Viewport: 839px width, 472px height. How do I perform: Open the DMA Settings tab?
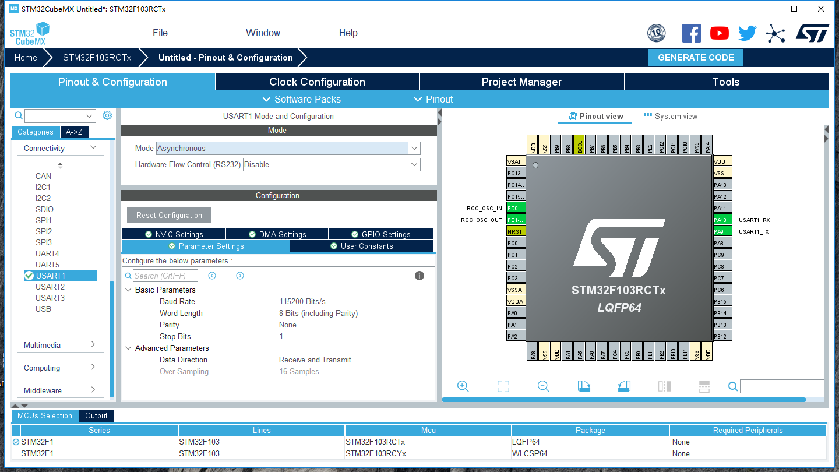click(277, 234)
